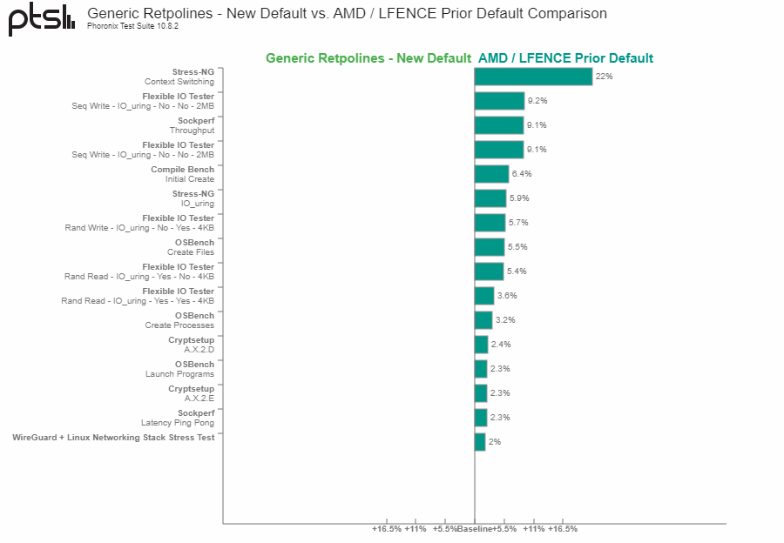Click the 'Generic Retpolines - New Default' legend label

pyautogui.click(x=368, y=58)
